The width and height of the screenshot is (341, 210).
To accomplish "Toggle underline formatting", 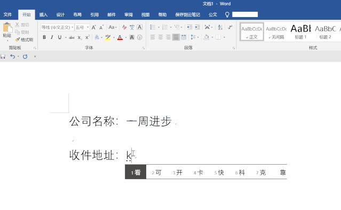I will [60, 37].
